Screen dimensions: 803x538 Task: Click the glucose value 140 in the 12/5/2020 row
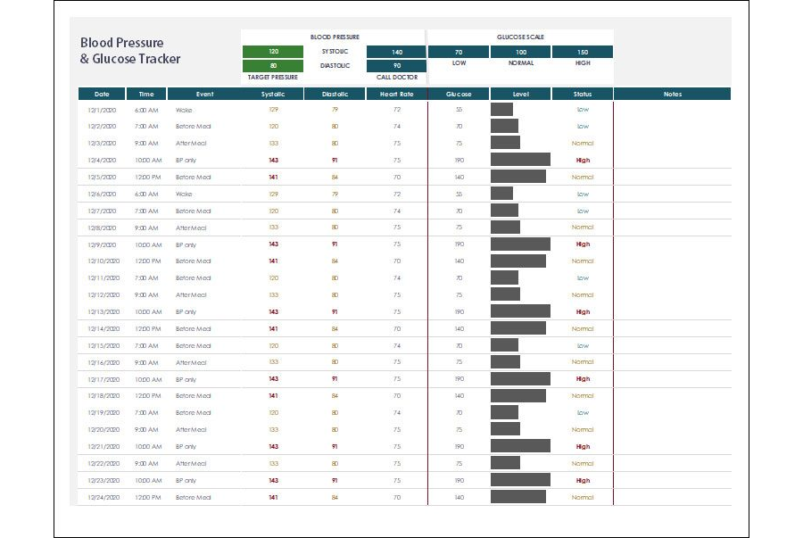tap(459, 178)
